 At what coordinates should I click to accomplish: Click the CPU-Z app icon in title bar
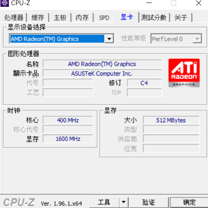[x=5, y=3]
